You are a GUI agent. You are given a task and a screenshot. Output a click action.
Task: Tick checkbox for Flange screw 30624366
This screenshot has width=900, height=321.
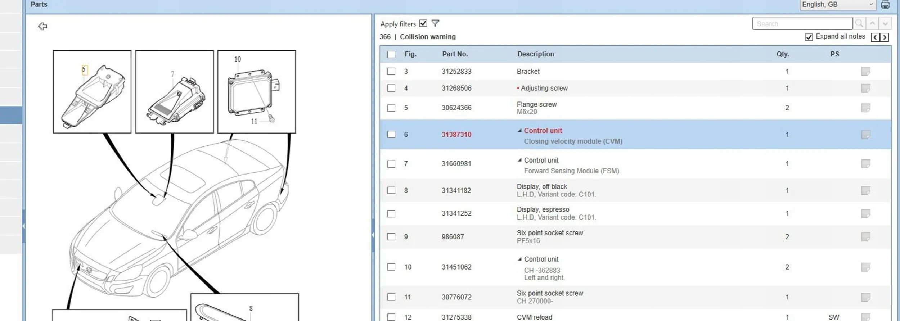click(x=391, y=108)
